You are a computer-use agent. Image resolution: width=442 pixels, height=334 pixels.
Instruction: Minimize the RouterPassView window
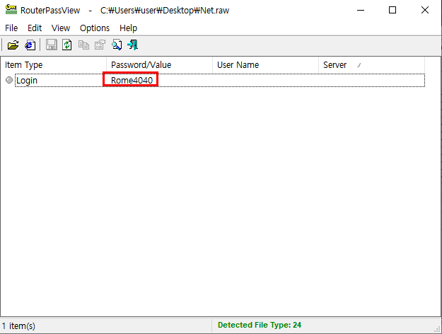(x=361, y=10)
